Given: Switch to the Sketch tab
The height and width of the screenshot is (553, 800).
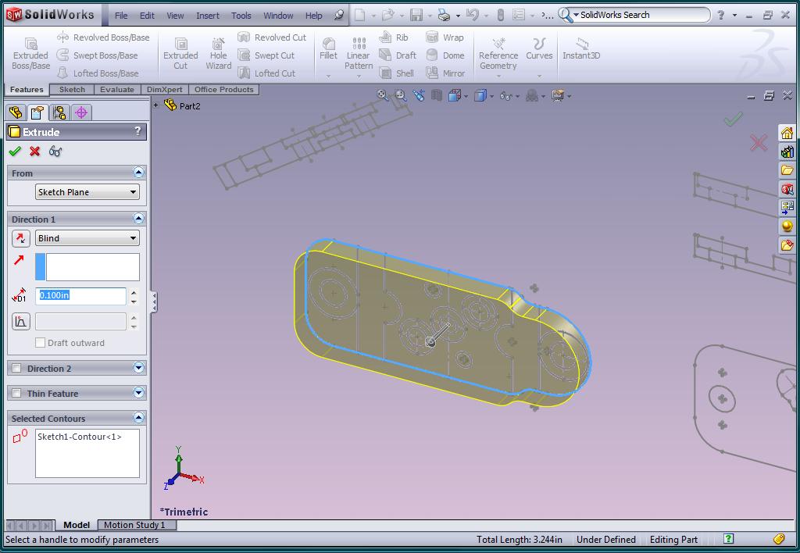Looking at the screenshot, I should [x=72, y=89].
